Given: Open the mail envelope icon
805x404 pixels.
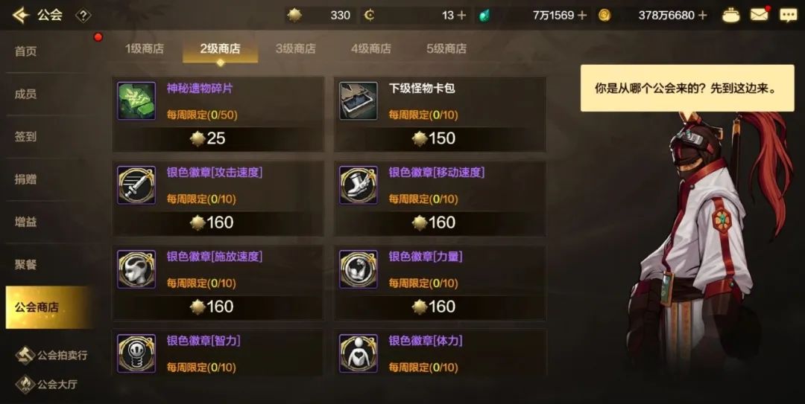Looking at the screenshot, I should coord(760,15).
